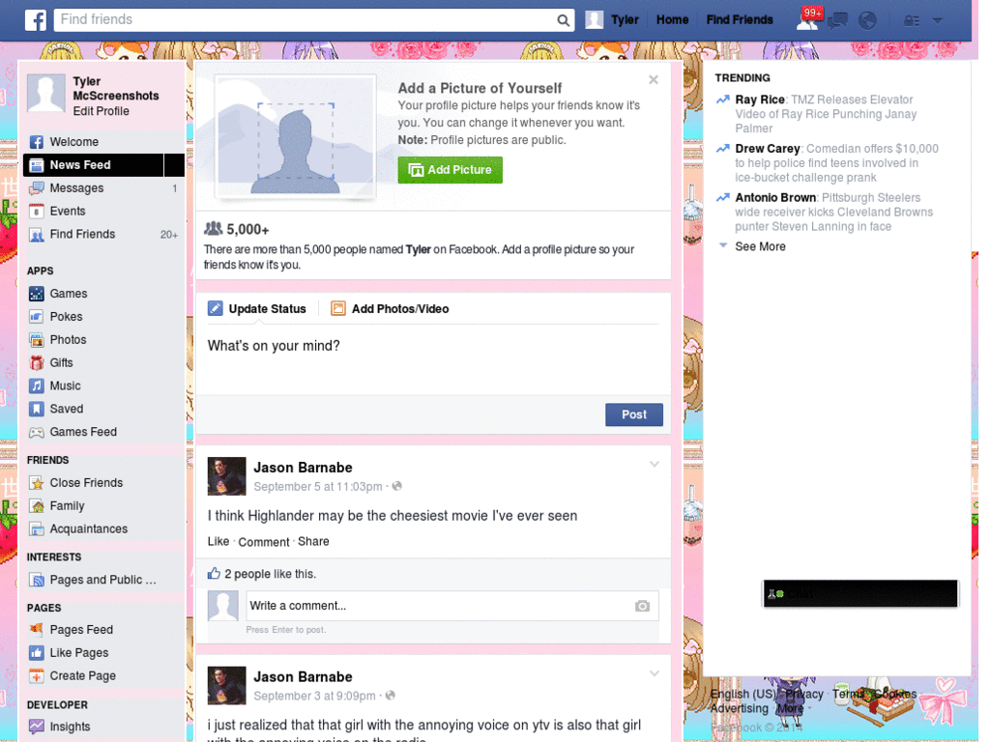990x742 pixels.
Task: Click the Find friends search box
Action: click(314, 20)
